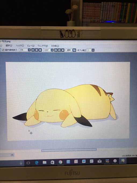Open the envelope Mail app in taskbar
The width and height of the screenshot is (137, 183).
pyautogui.click(x=99, y=161)
